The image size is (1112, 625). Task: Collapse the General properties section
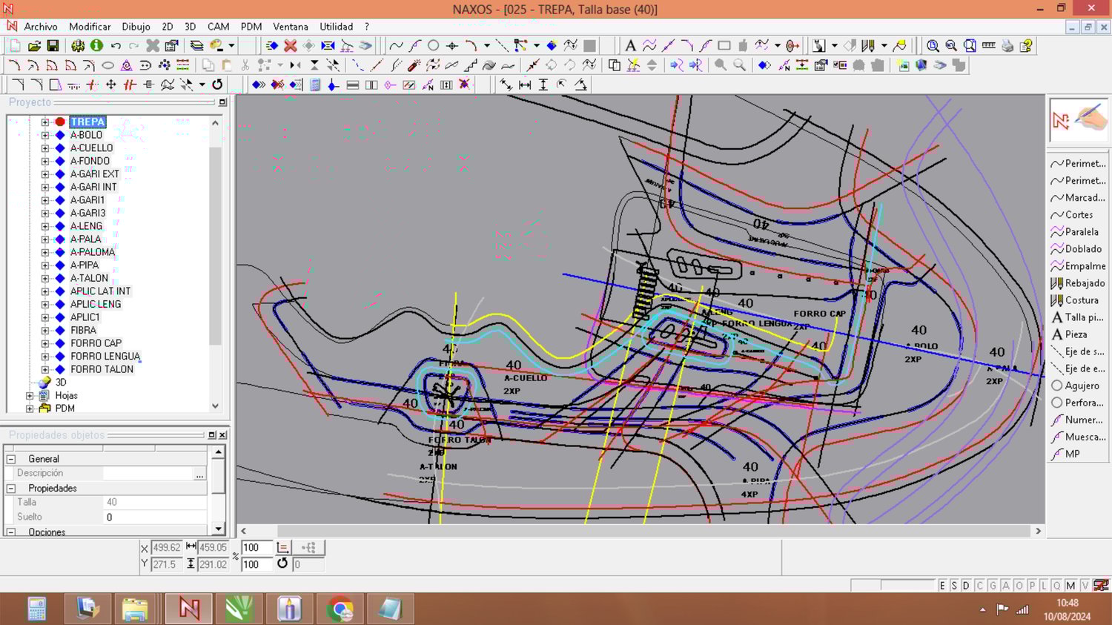[x=11, y=459]
